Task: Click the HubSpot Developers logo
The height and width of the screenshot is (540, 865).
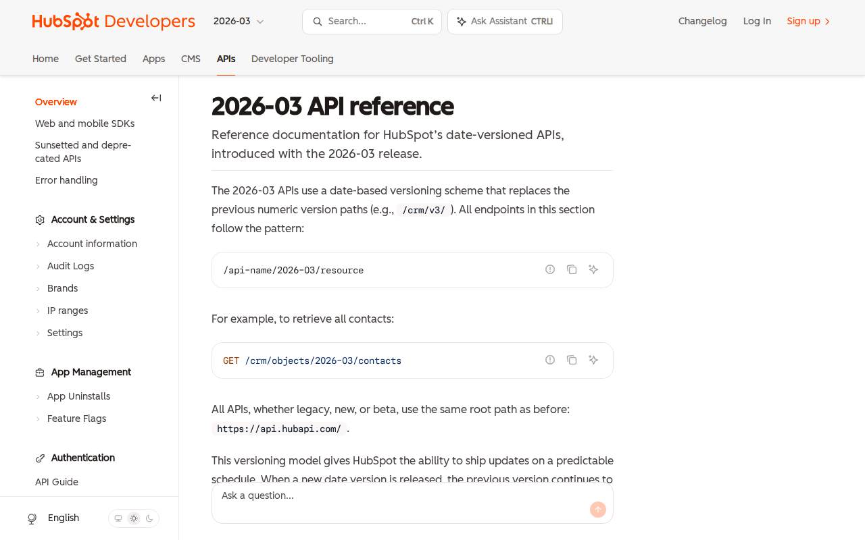Action: 114,22
